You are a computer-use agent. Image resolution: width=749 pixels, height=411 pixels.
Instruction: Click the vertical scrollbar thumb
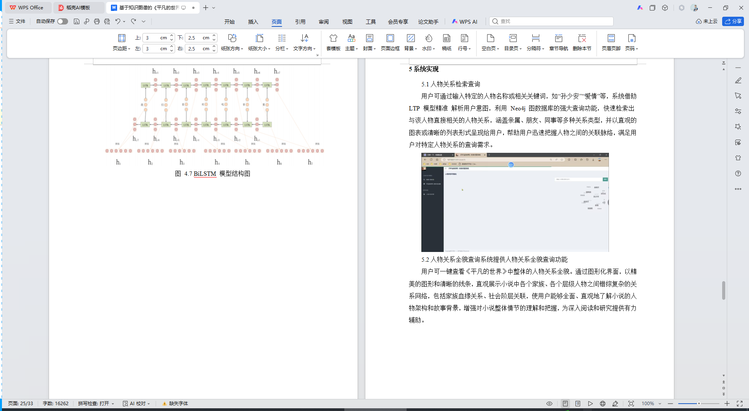724,290
